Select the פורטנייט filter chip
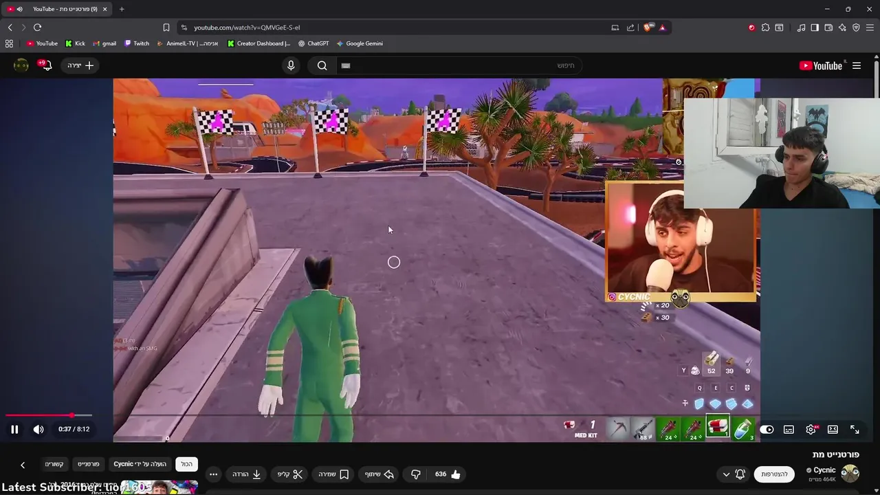The height and width of the screenshot is (495, 880). pyautogui.click(x=89, y=464)
